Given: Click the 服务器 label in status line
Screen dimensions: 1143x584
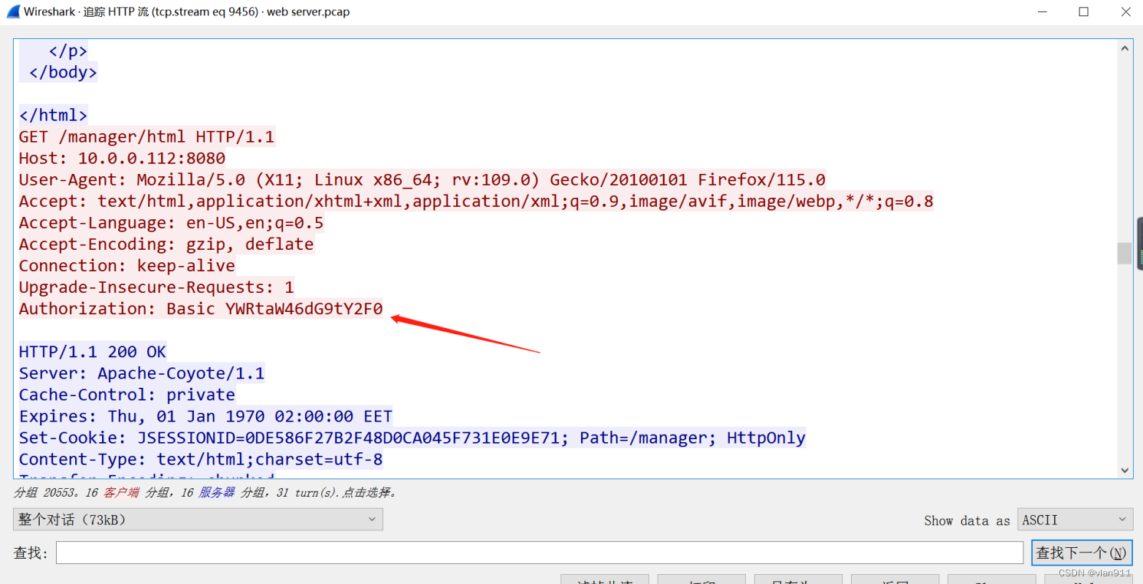Looking at the screenshot, I should tap(217, 492).
